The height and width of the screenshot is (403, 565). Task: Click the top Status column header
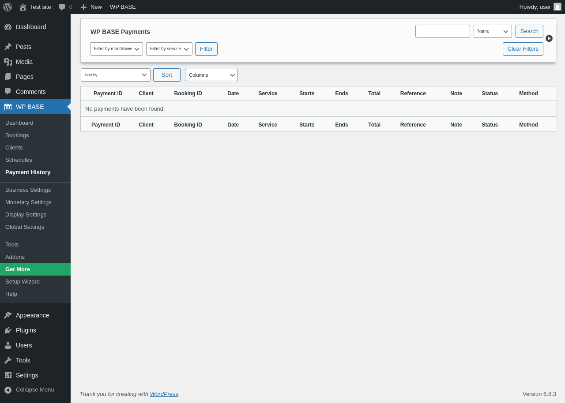(x=490, y=93)
